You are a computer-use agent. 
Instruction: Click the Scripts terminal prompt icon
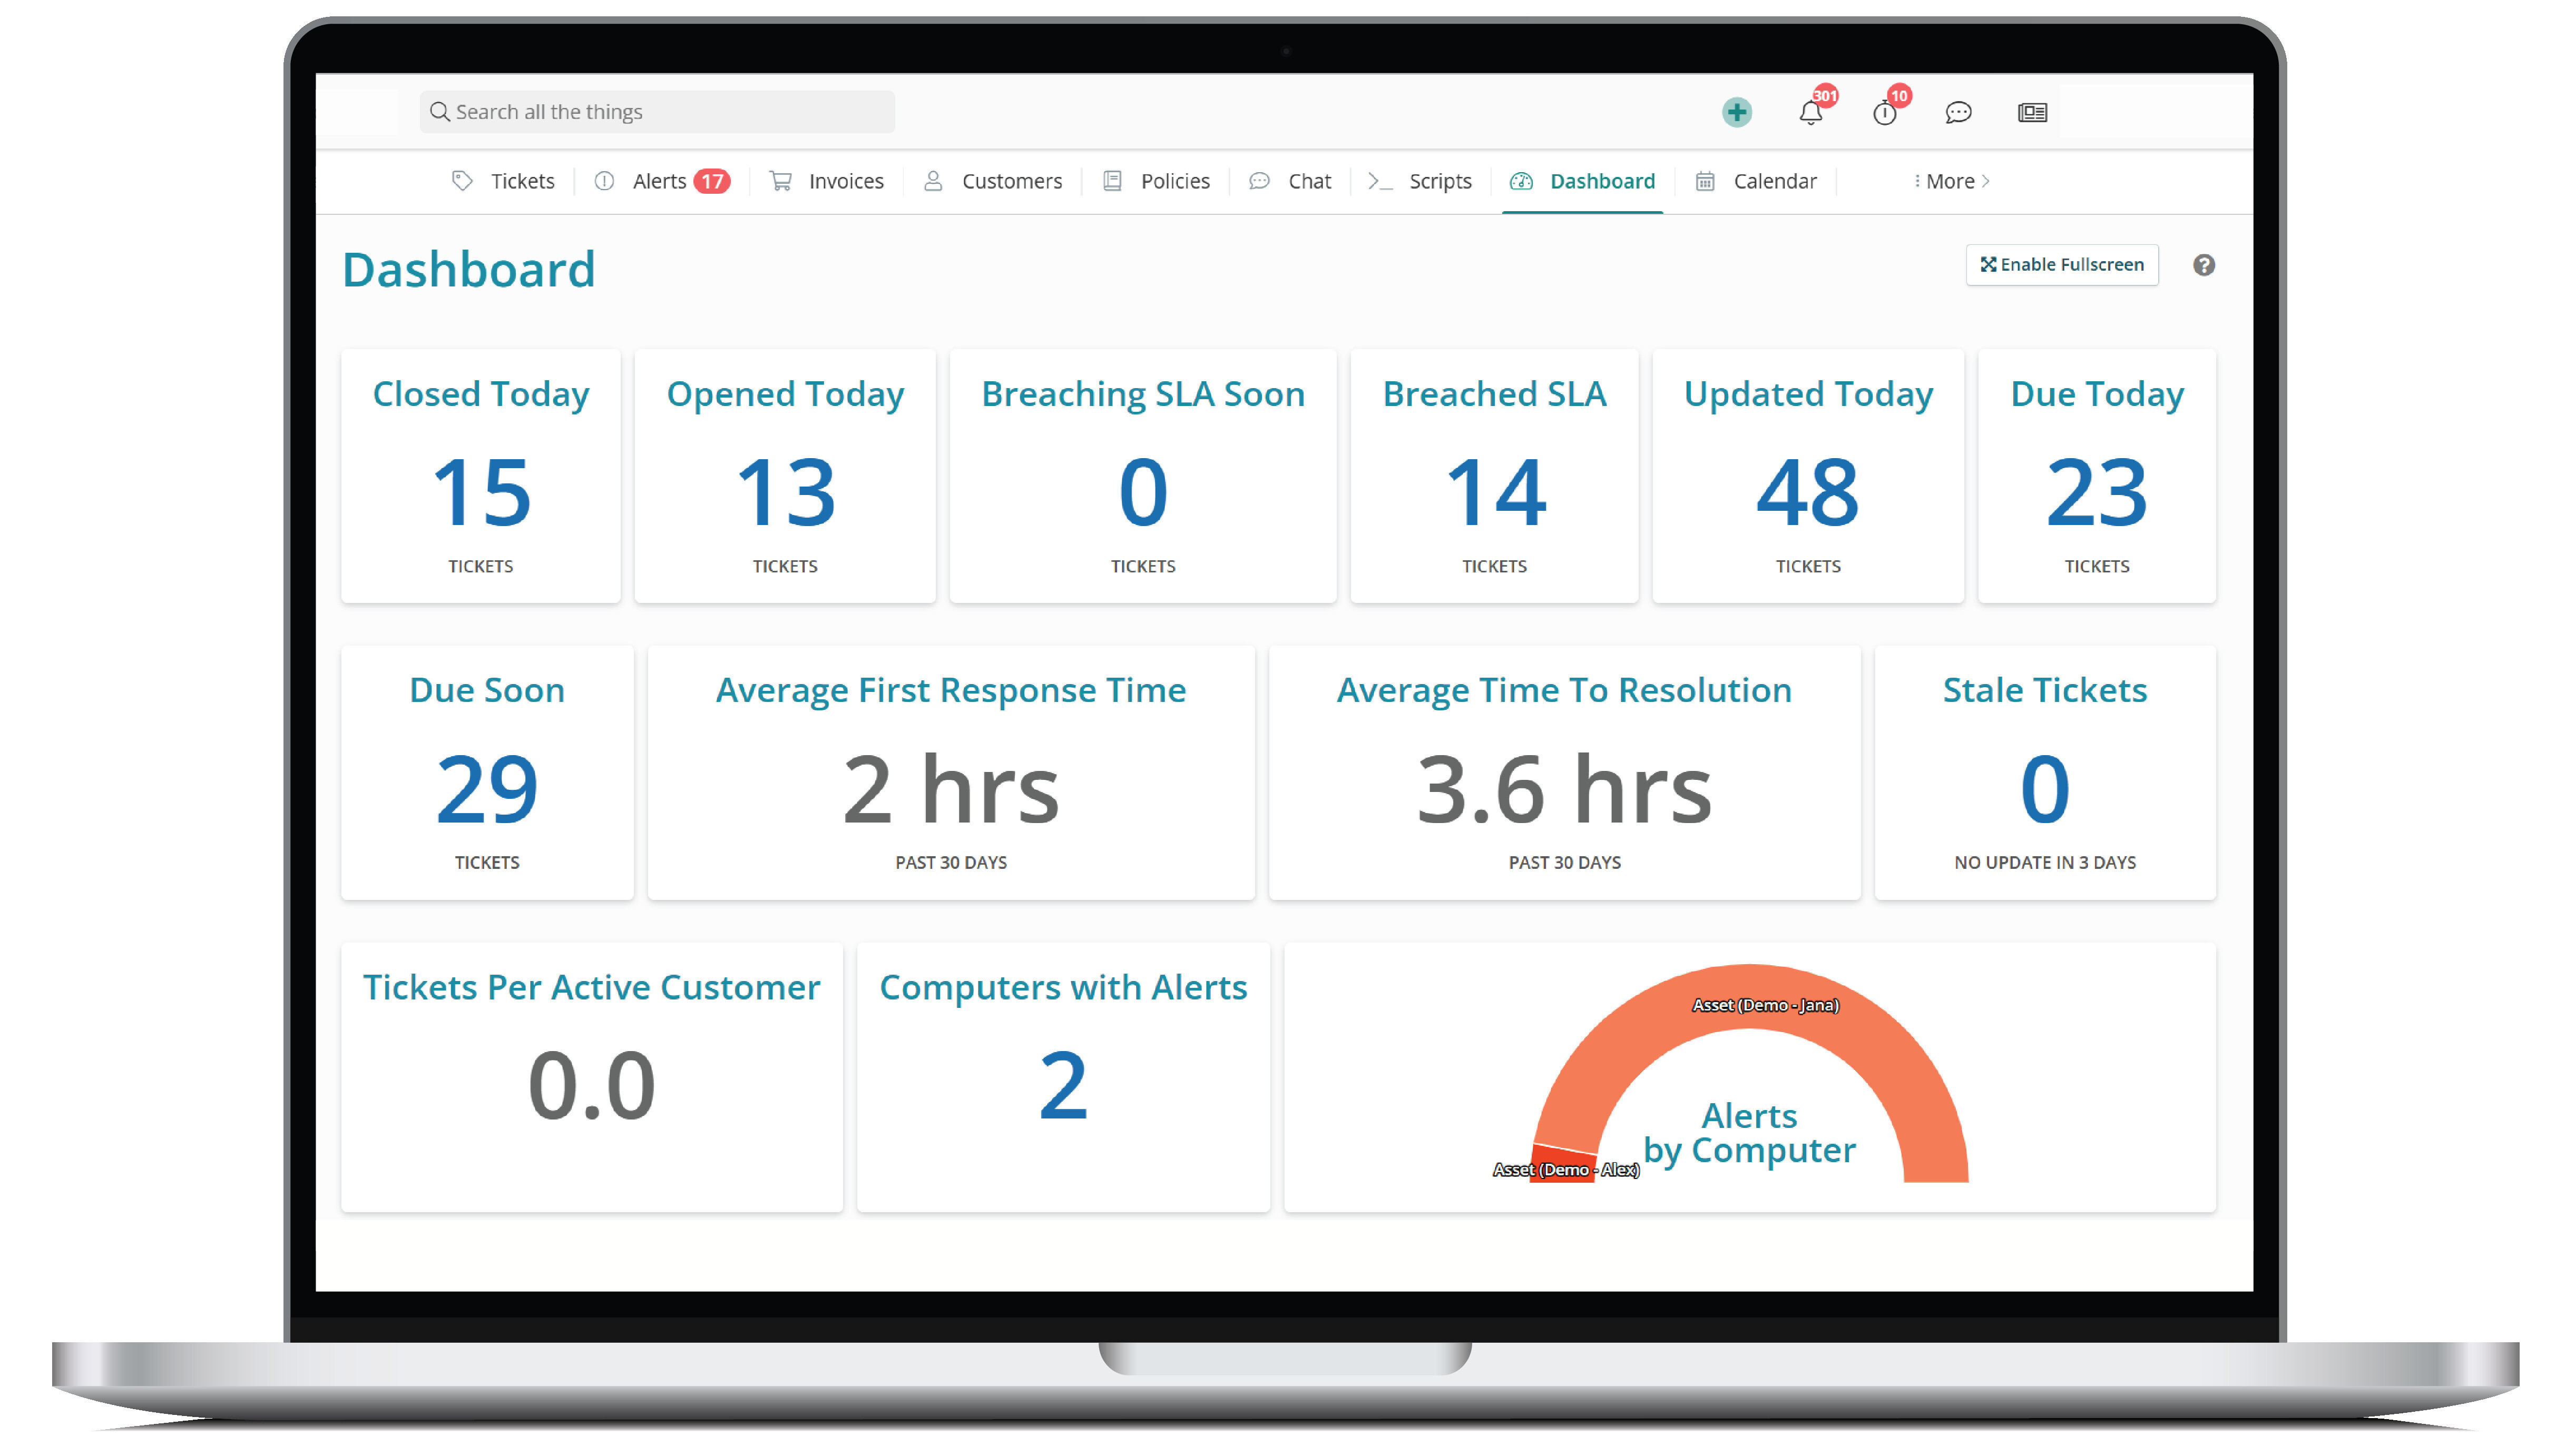1379,181
